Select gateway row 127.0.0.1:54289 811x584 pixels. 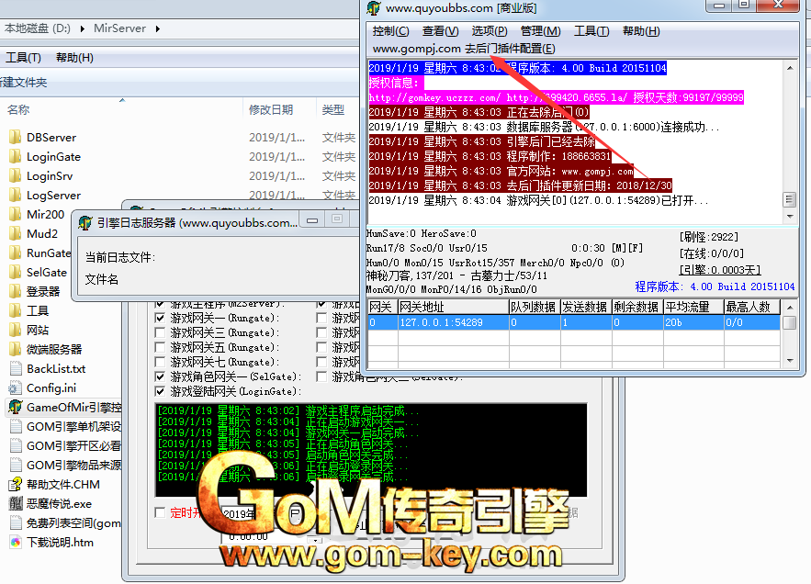(574, 322)
